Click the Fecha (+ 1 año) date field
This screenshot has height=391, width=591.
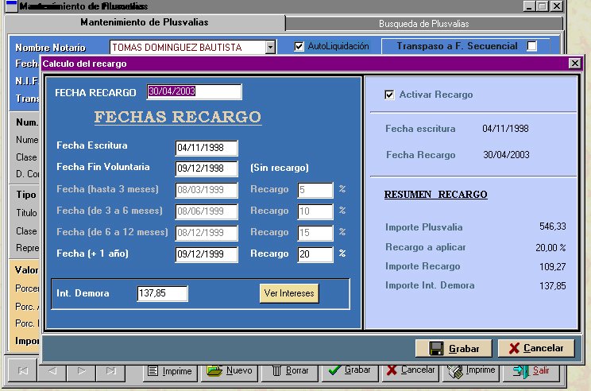pos(207,254)
